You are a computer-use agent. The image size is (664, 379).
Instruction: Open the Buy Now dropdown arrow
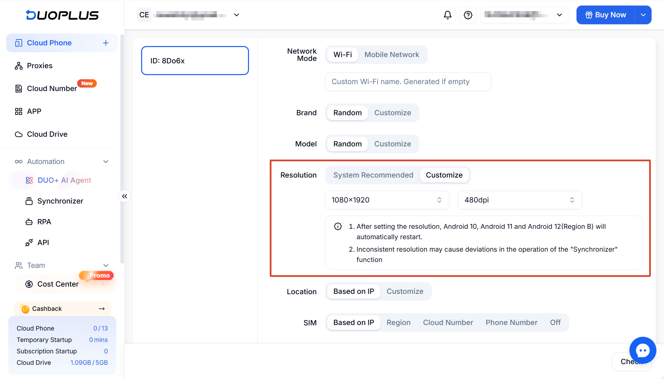643,15
